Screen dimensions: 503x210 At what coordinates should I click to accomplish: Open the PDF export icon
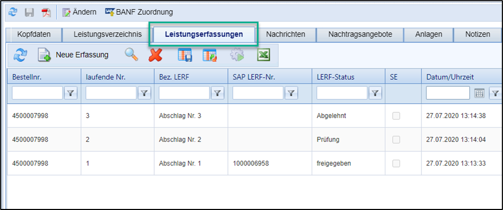tap(46, 13)
